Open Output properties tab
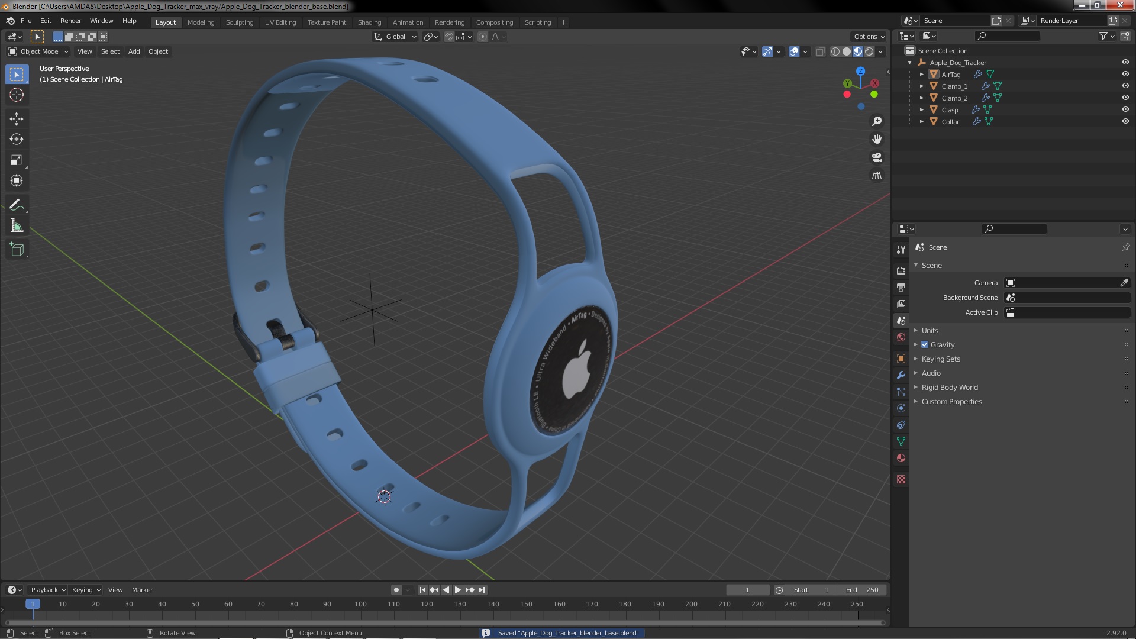Image resolution: width=1136 pixels, height=639 pixels. 901,288
